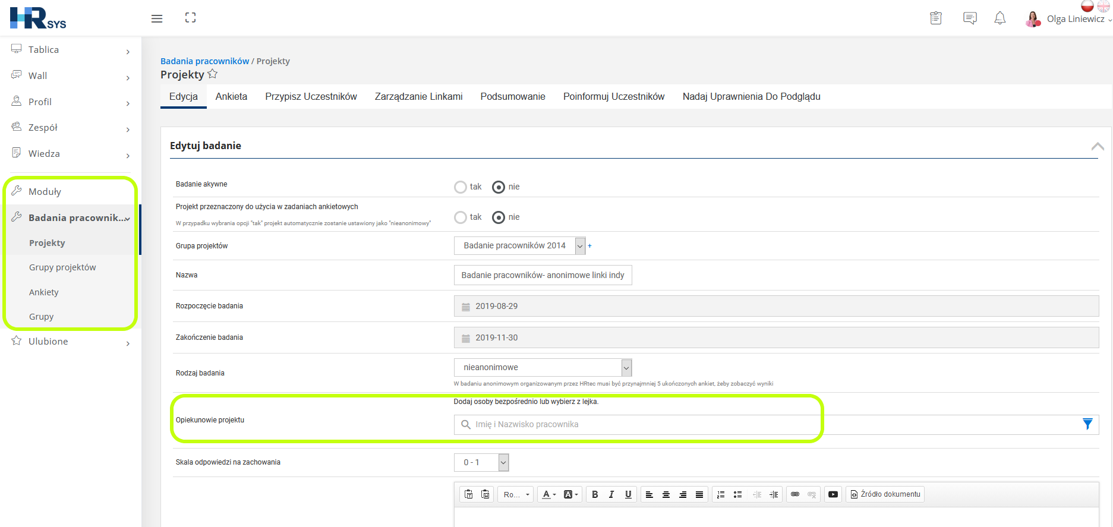Screen dimensions: 1113x527
Task: Open Badania pracowników breadcrumb link
Action: point(204,61)
